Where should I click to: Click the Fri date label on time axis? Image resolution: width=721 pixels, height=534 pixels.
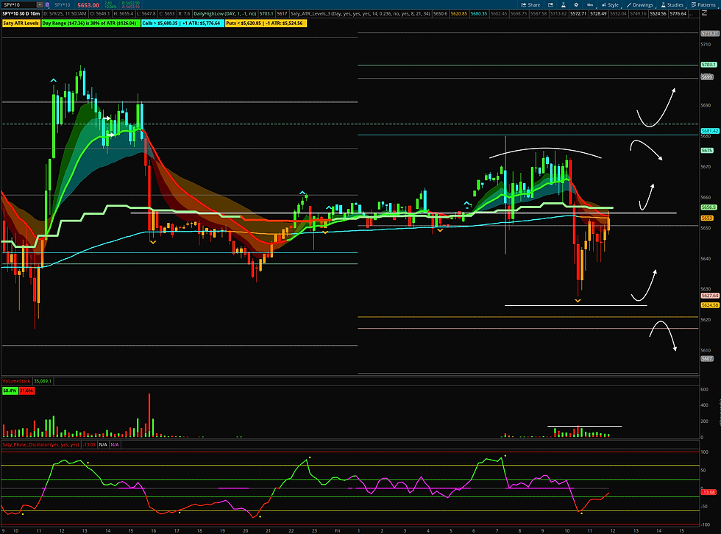pos(337,530)
